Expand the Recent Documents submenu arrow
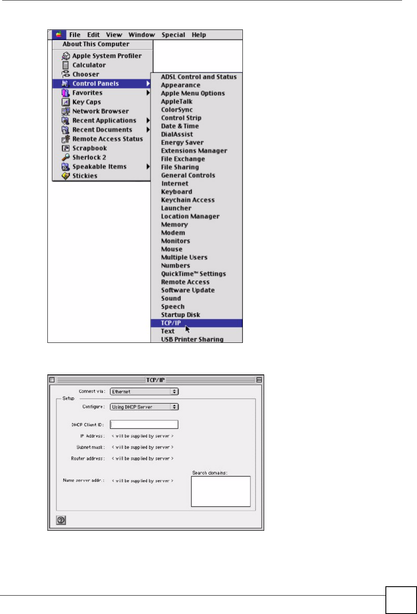The width and height of the screenshot is (417, 614). pos(148,130)
